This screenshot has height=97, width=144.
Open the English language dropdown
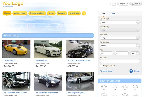click(124, 4)
